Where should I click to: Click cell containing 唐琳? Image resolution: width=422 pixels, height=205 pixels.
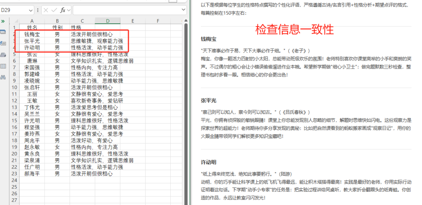coord(32,61)
